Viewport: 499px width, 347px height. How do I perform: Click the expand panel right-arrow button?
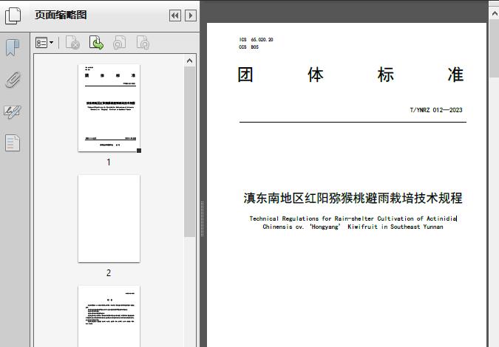click(191, 16)
